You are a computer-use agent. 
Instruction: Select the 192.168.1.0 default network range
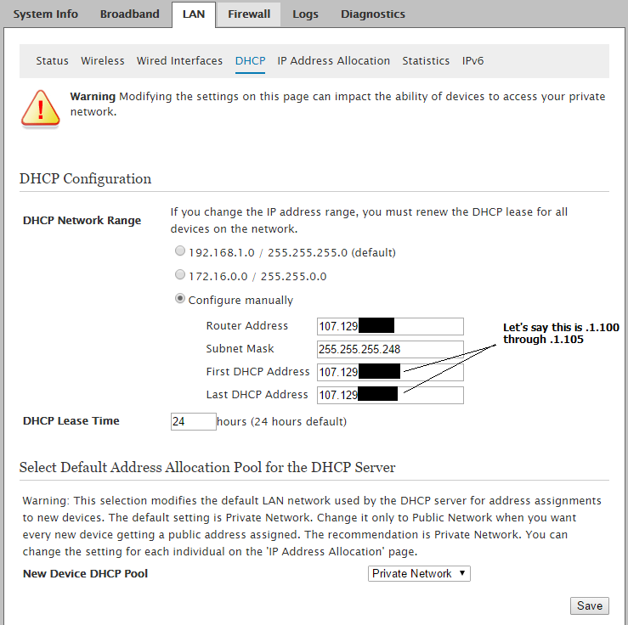(x=179, y=252)
